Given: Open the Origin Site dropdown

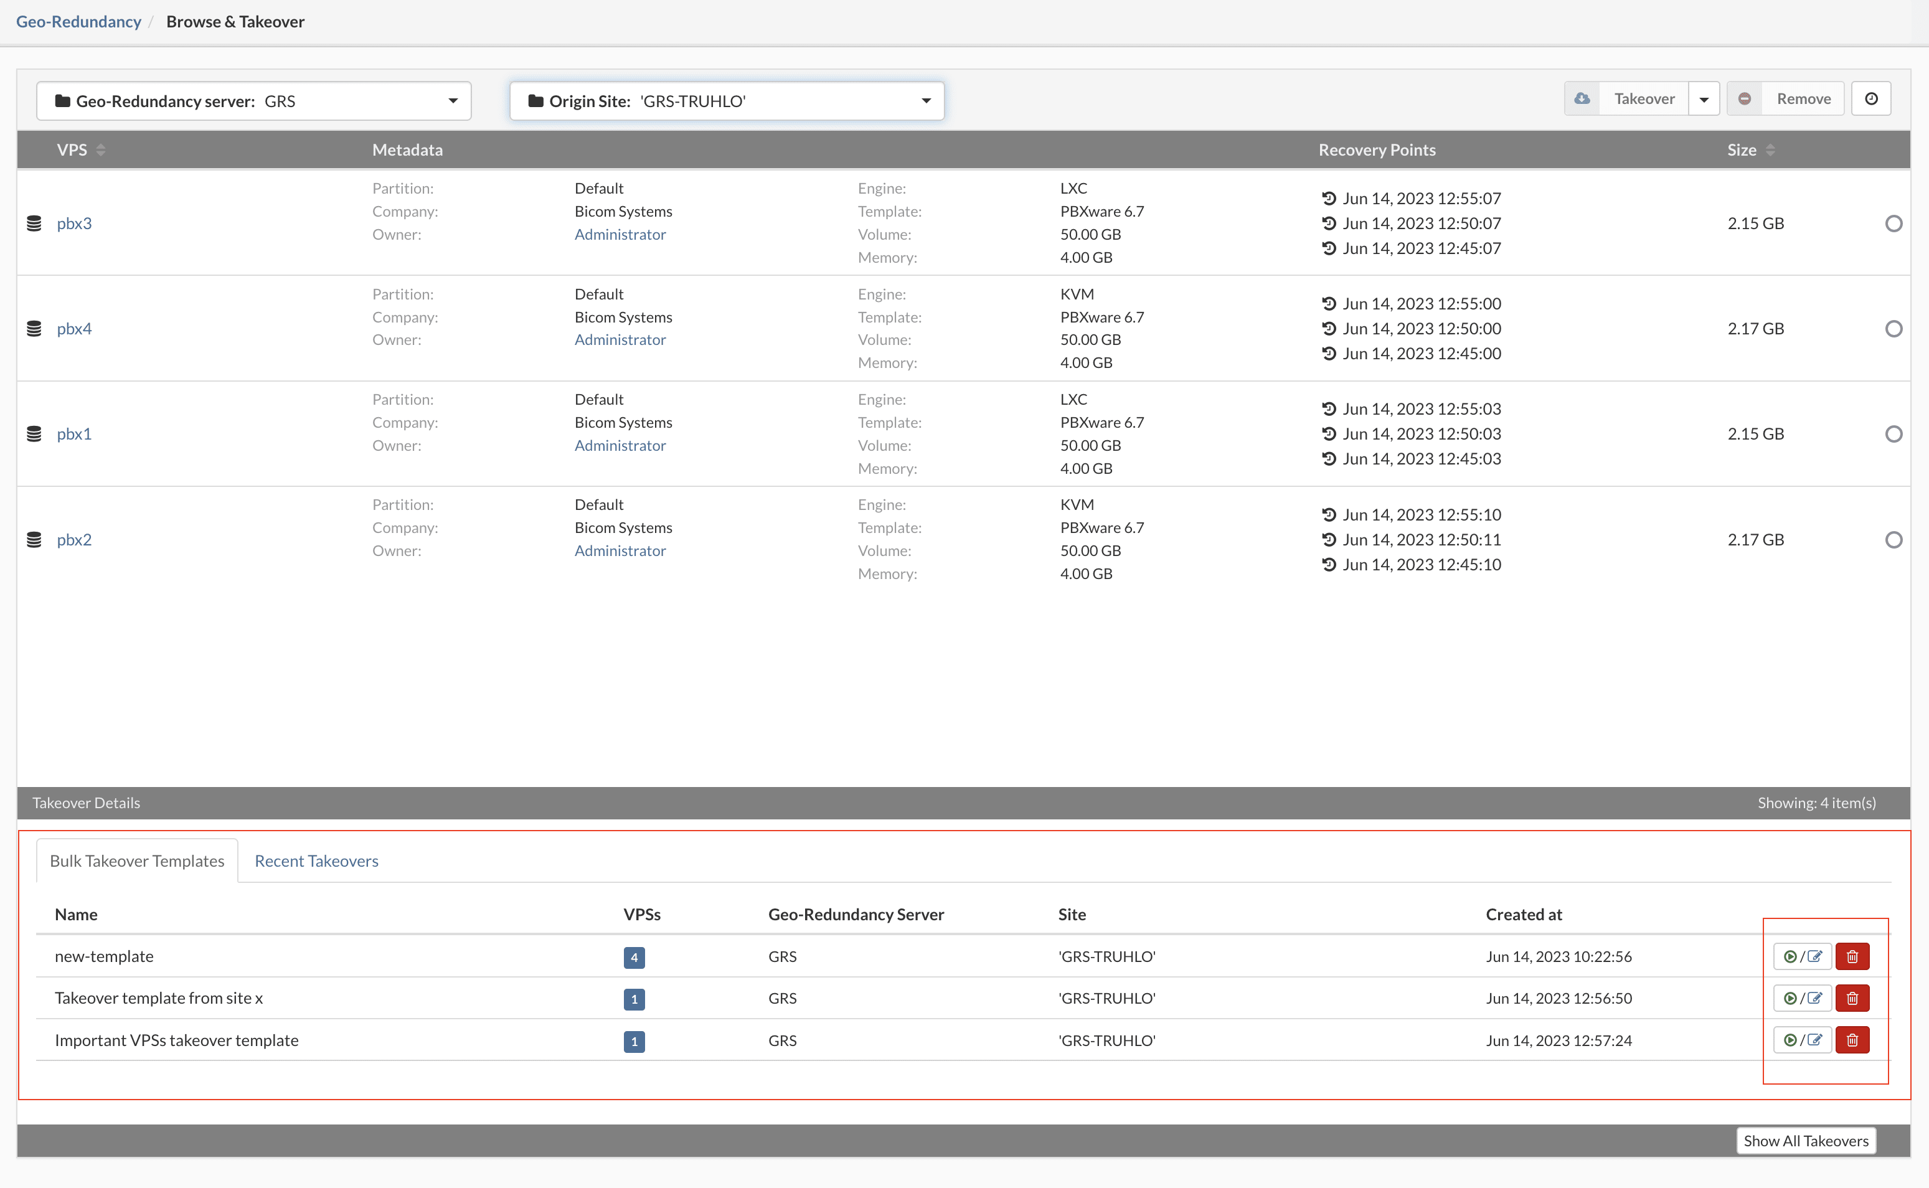Looking at the screenshot, I should click(x=727, y=101).
